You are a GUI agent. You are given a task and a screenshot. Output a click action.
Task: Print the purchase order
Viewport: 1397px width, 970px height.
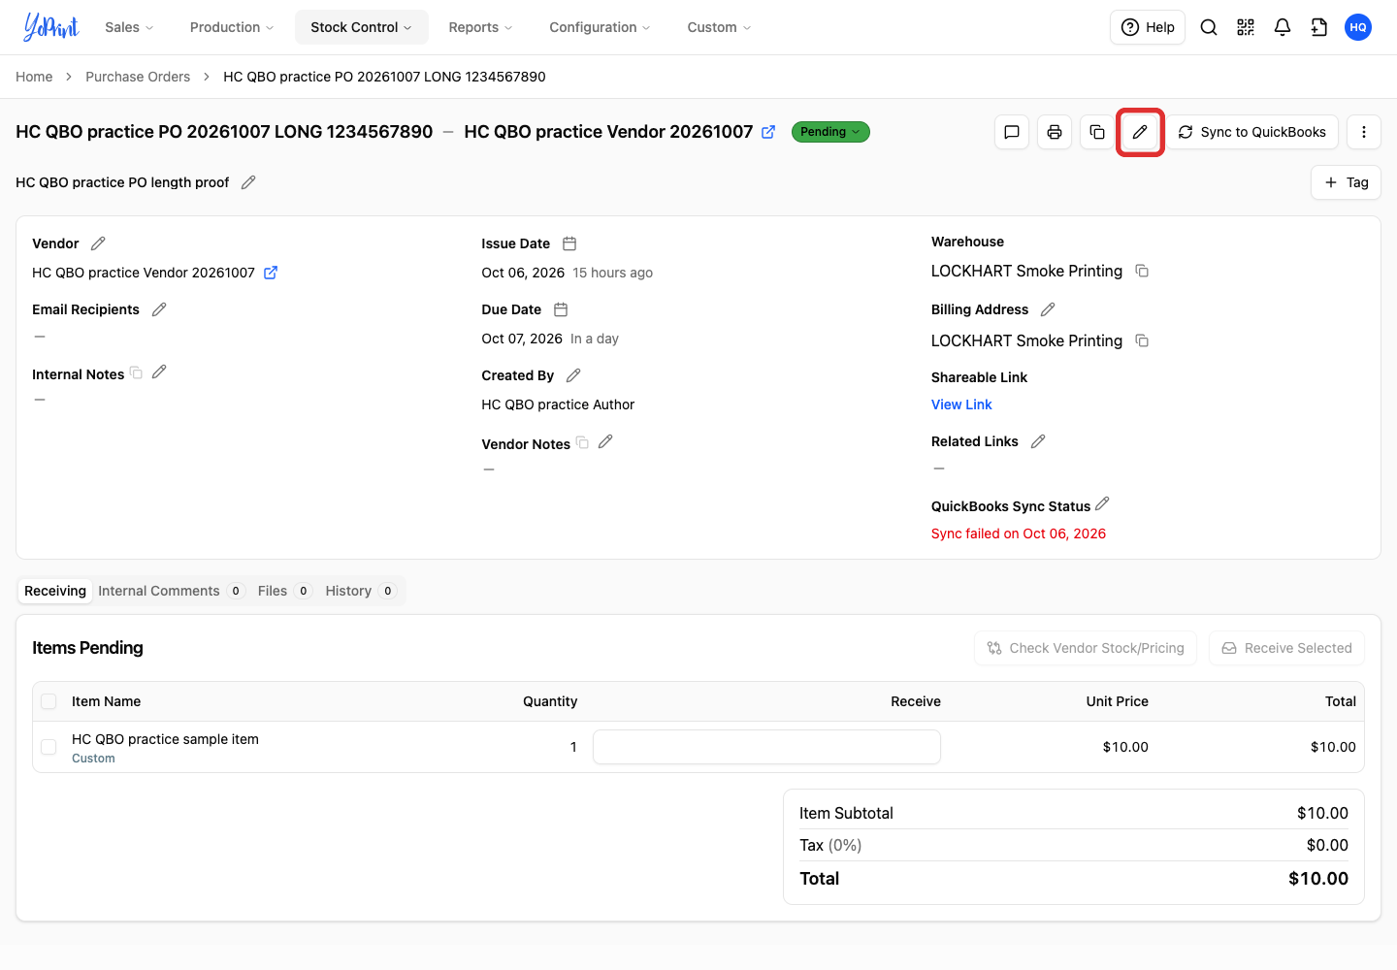coord(1055,132)
